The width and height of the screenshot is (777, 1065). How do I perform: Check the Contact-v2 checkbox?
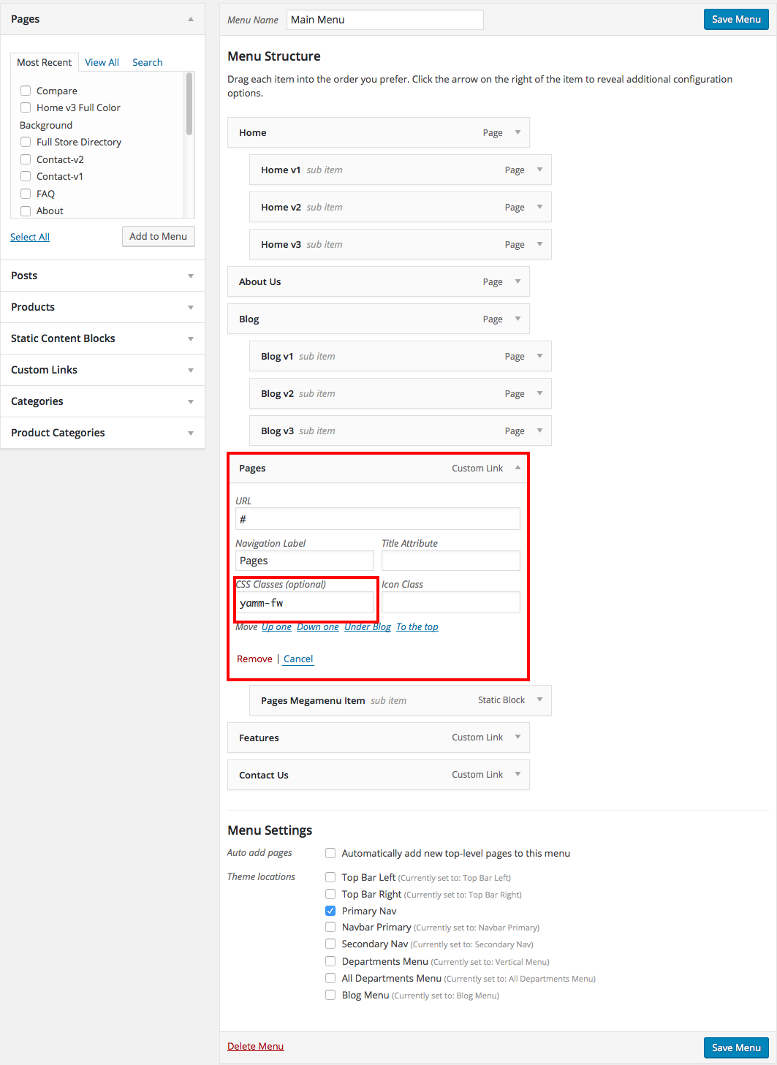coord(26,159)
